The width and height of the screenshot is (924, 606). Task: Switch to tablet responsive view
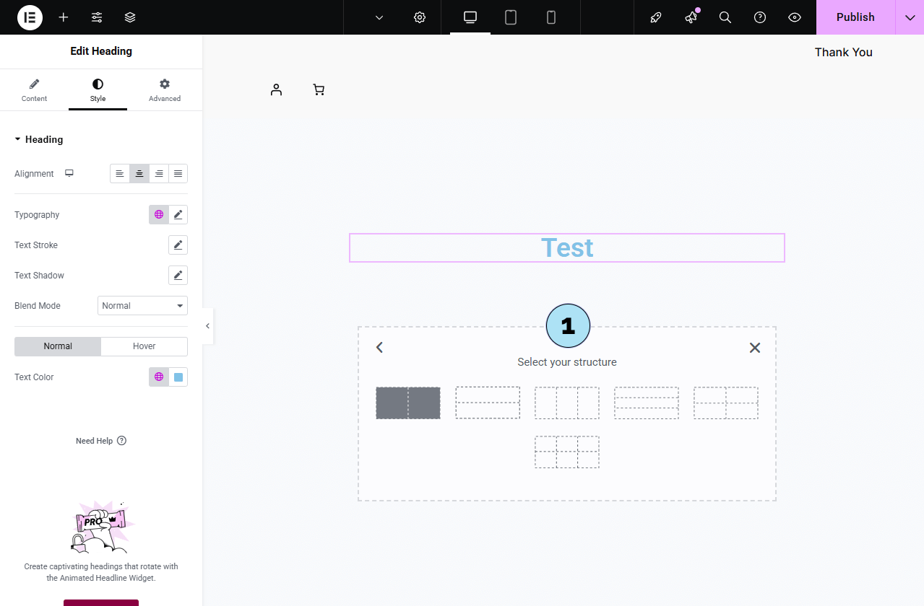pos(511,17)
